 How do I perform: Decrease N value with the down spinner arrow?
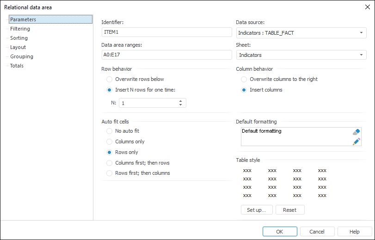(x=180, y=105)
